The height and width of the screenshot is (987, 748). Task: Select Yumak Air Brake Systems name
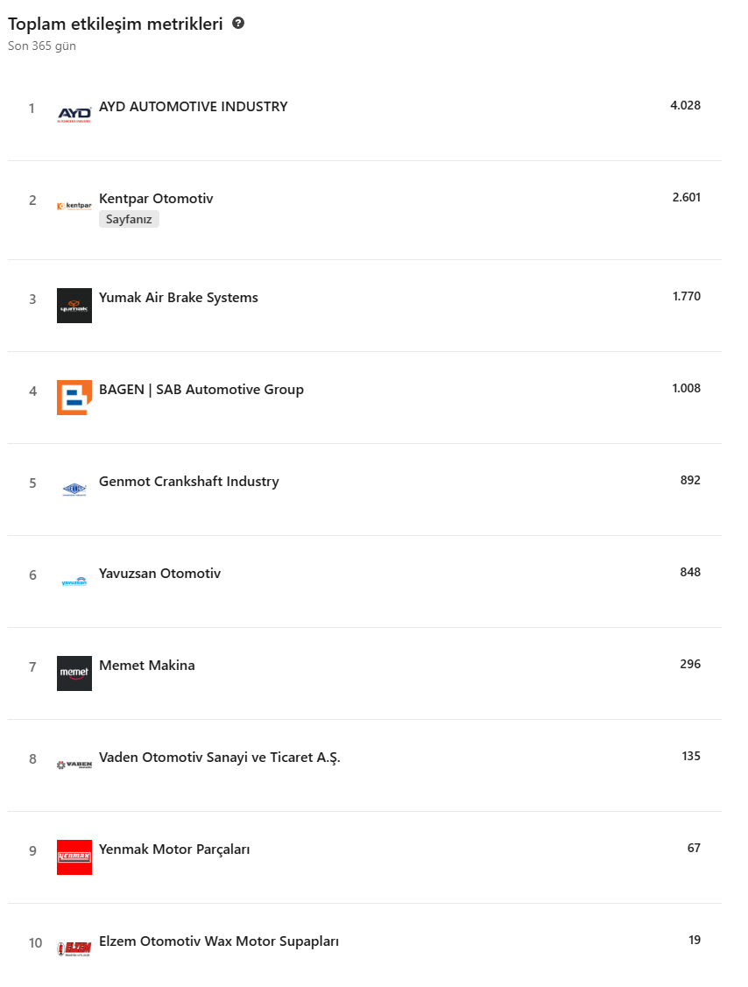pos(179,298)
